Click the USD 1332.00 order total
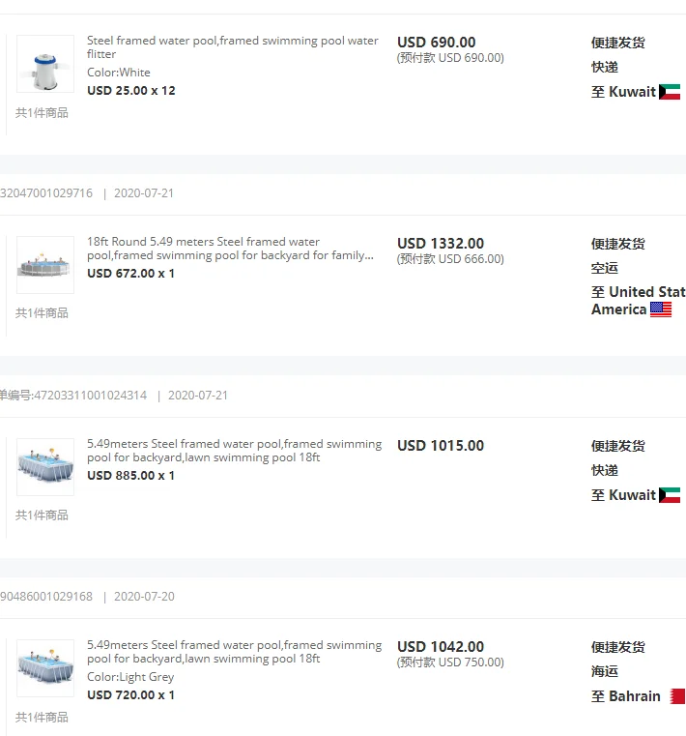 point(441,244)
